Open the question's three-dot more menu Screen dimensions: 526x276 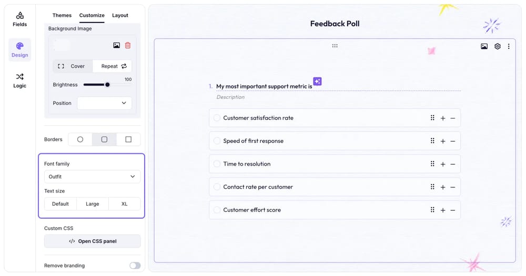click(508, 46)
